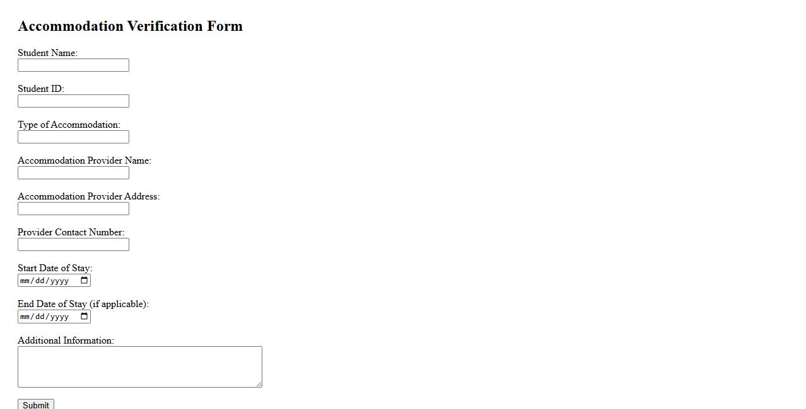Select the day segment of Start Date
This screenshot has width=806, height=409.
41,281
